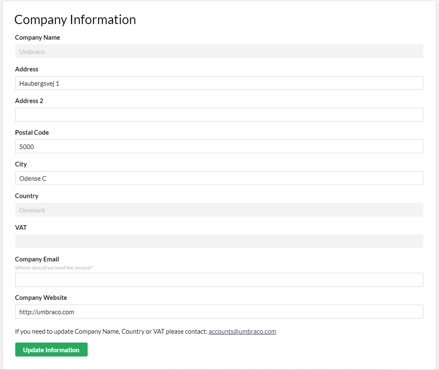Click the "Company Information" page heading
439x370 pixels.
point(75,20)
